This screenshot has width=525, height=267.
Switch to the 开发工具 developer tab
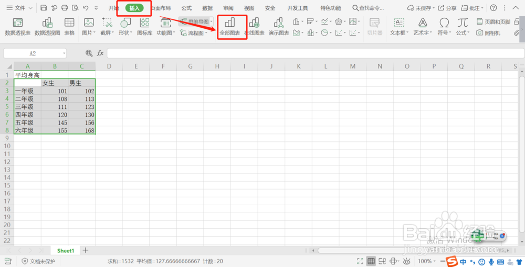[297, 8]
